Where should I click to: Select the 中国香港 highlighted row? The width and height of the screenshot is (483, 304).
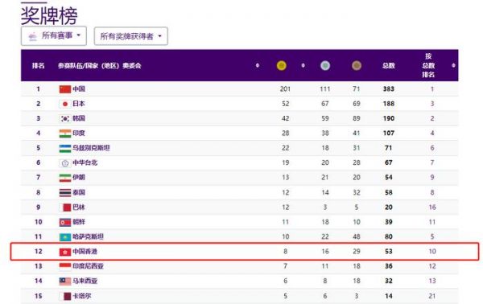(245, 252)
